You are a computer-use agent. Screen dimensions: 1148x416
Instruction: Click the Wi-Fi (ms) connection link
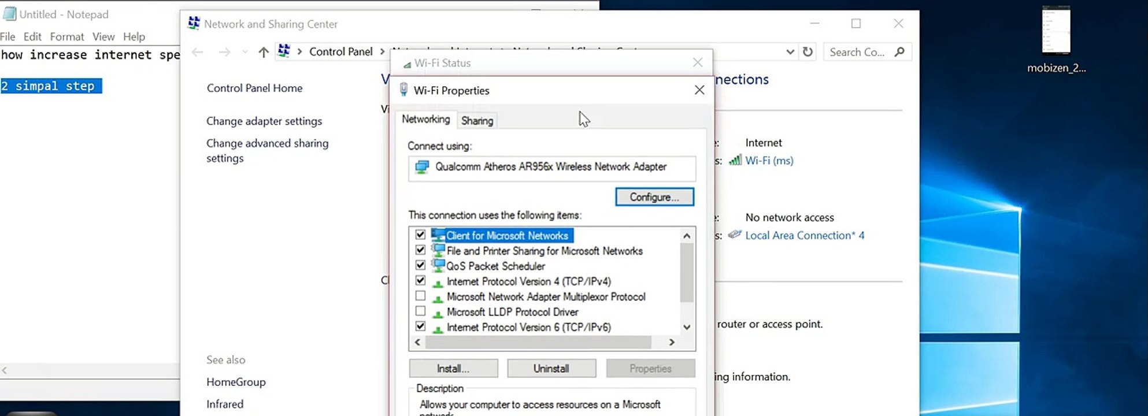click(769, 161)
